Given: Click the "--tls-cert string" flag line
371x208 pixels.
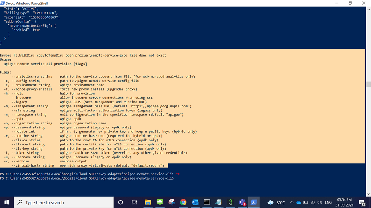Looking at the screenshot, I should [89, 145].
